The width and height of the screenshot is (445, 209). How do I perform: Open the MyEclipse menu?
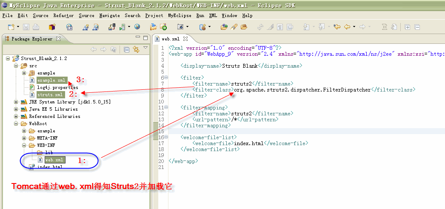(180, 16)
